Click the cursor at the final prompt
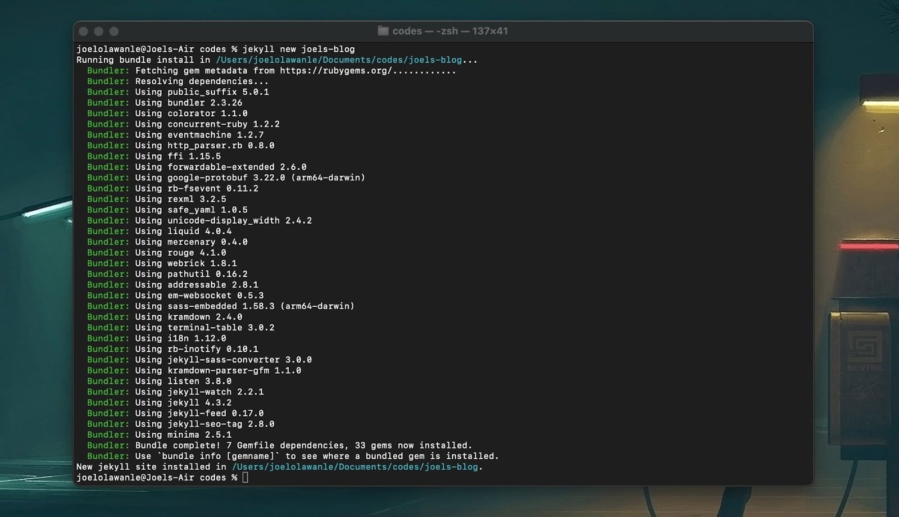 point(245,478)
